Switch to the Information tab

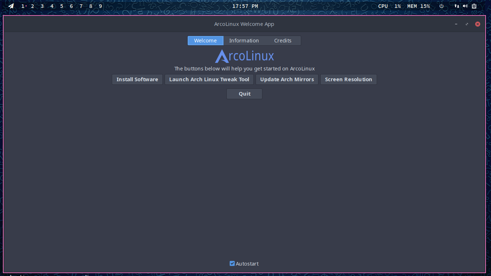(x=244, y=41)
